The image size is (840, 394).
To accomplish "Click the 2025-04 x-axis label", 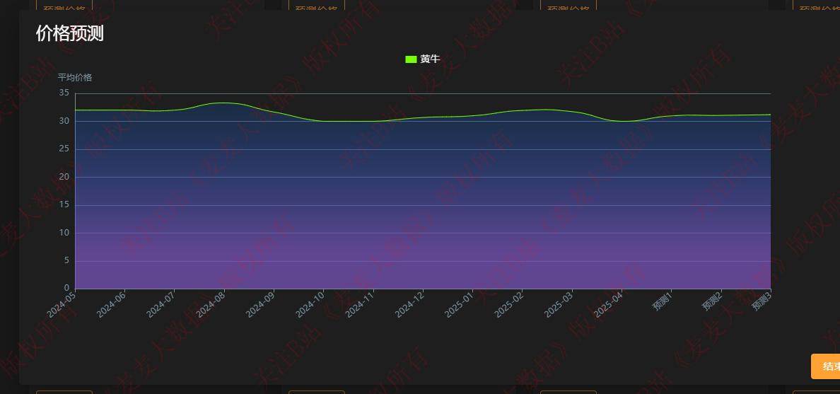I will tap(609, 304).
